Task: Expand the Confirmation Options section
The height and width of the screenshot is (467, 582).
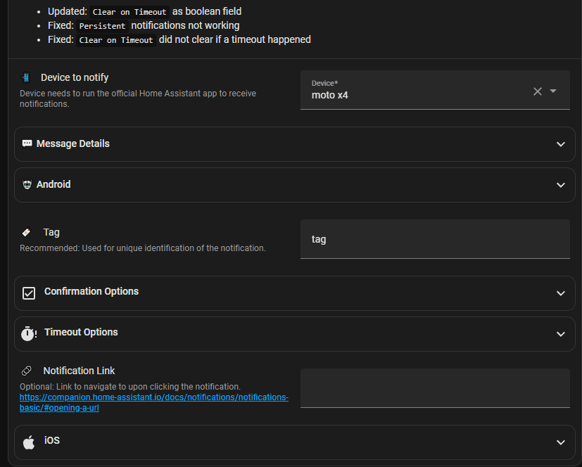Action: [x=561, y=293]
